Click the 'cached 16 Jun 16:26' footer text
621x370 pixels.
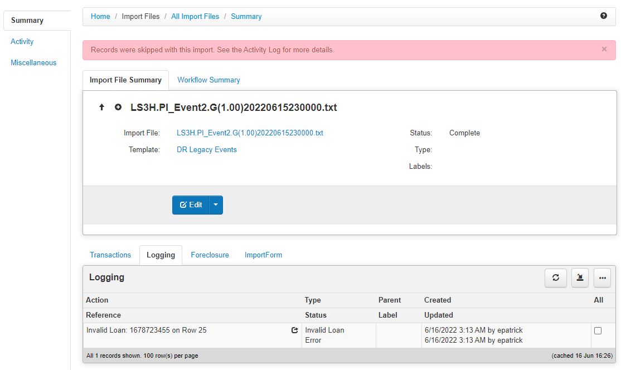582,356
